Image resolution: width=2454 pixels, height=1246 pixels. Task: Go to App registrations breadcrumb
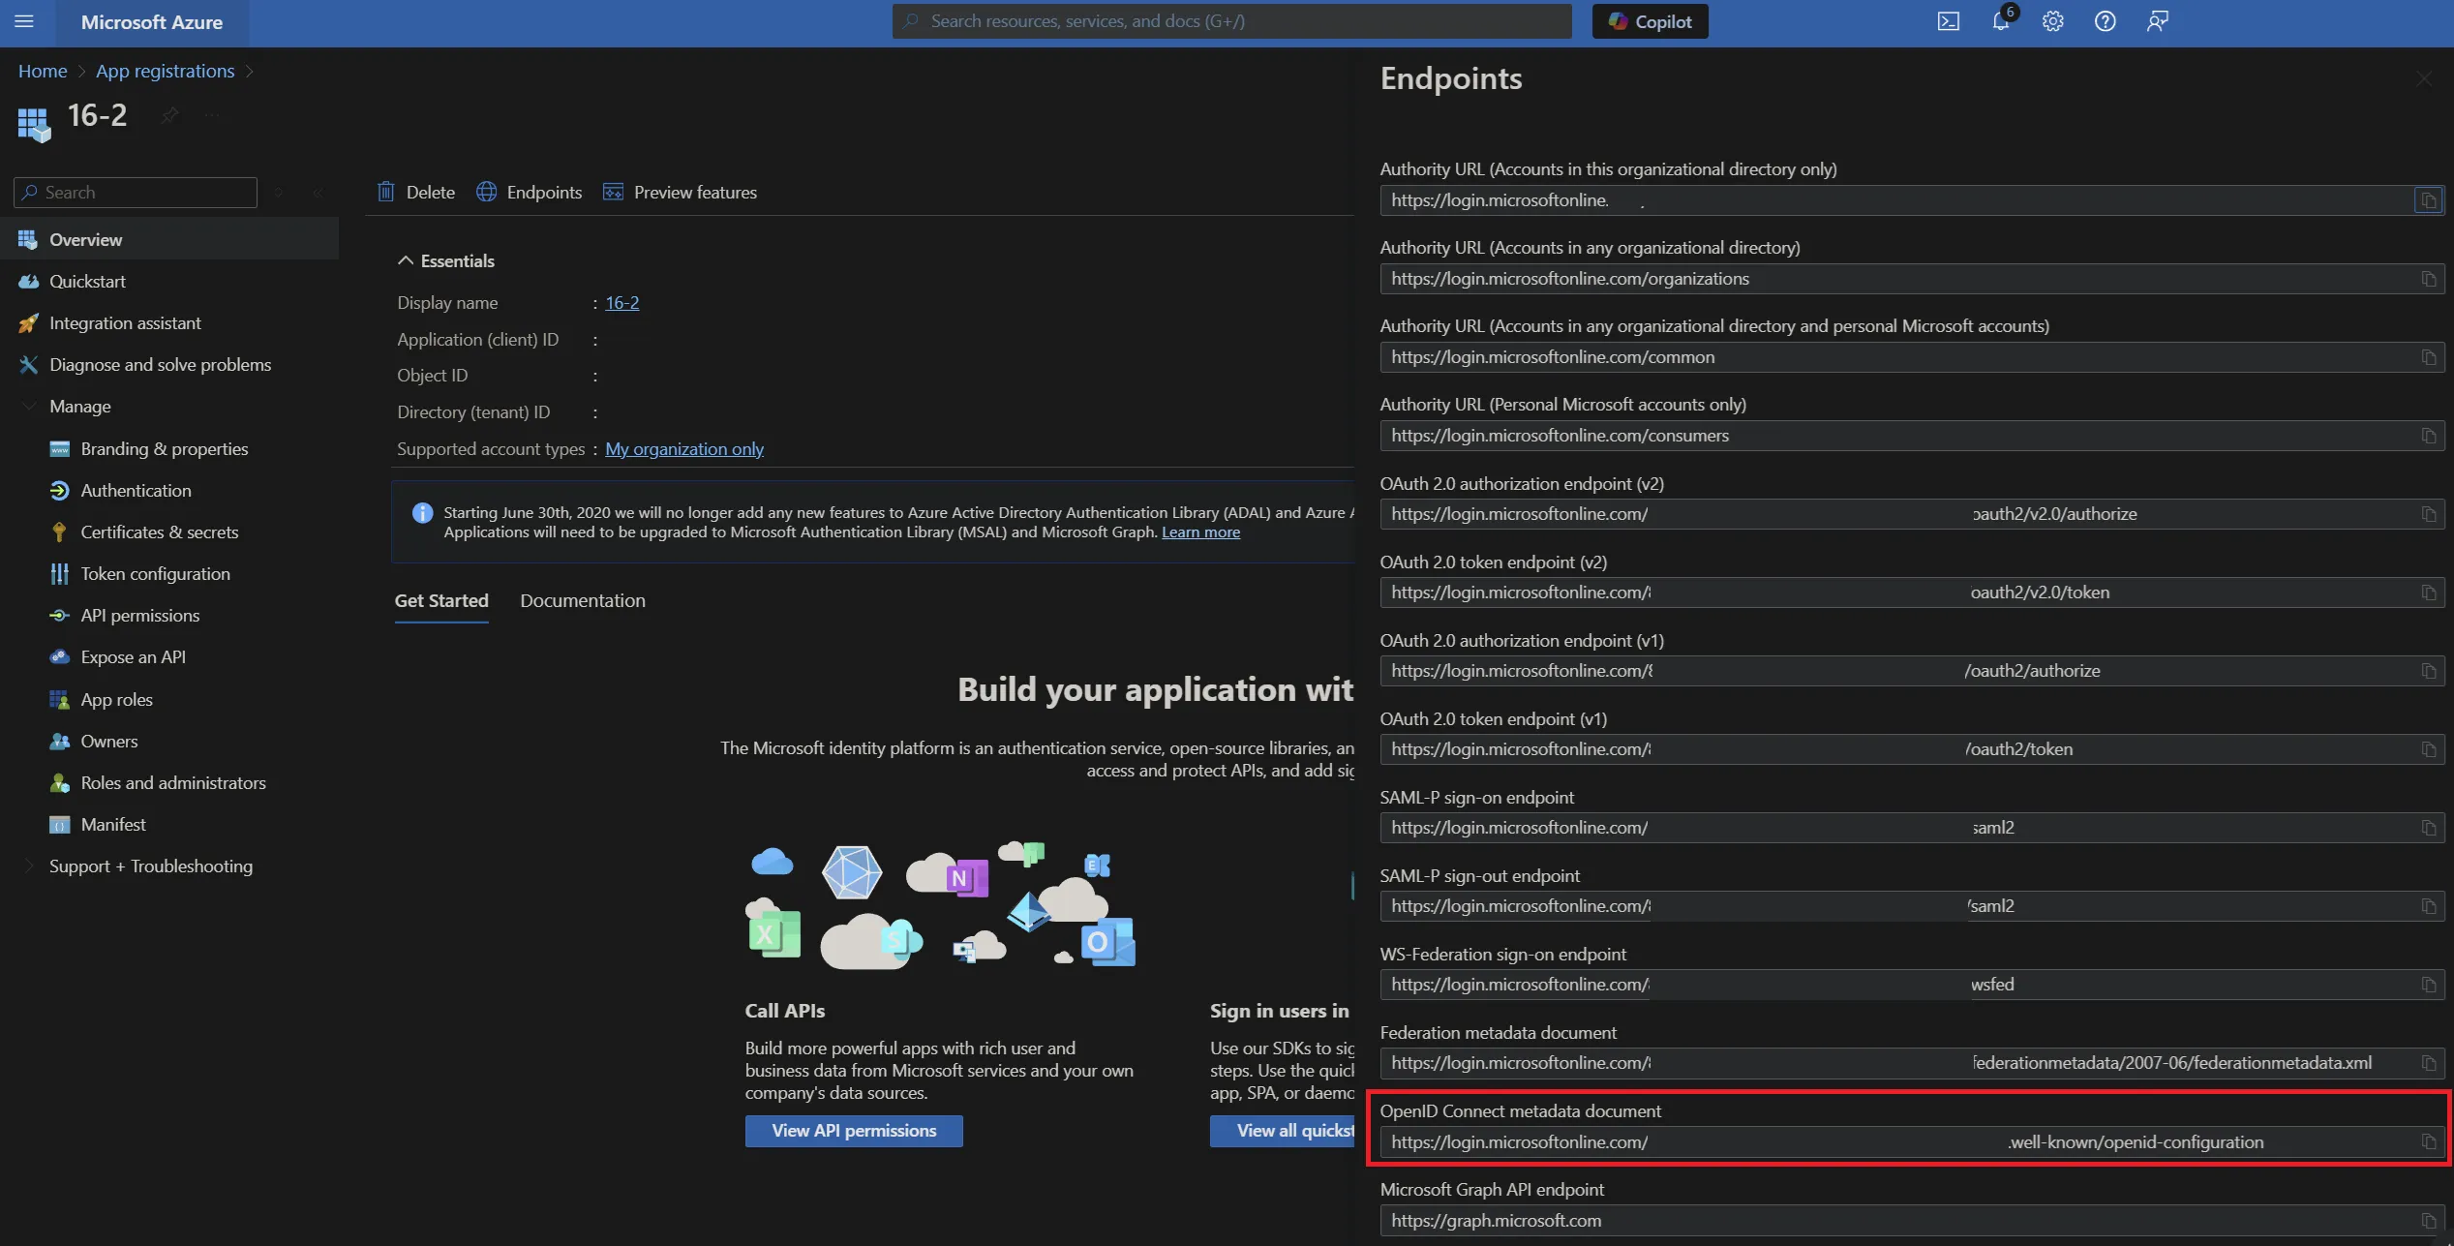[x=166, y=72]
